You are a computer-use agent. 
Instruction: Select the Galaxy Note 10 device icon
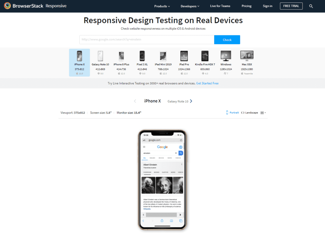[x=100, y=56]
